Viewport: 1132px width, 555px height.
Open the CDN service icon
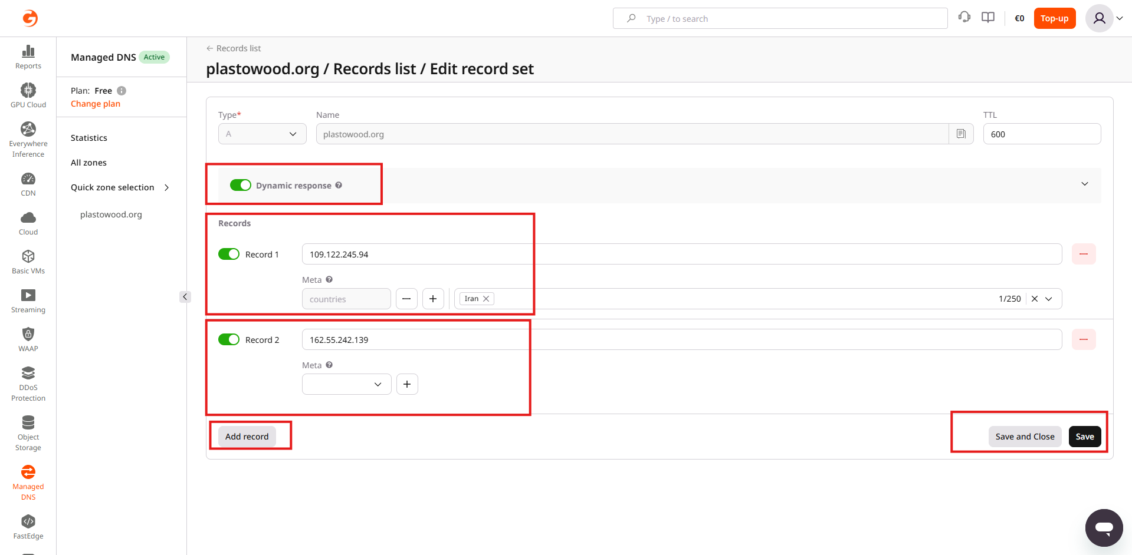(28, 179)
